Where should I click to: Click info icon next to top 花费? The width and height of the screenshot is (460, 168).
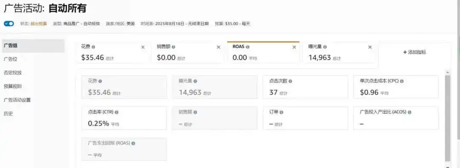pyautogui.click(x=93, y=47)
